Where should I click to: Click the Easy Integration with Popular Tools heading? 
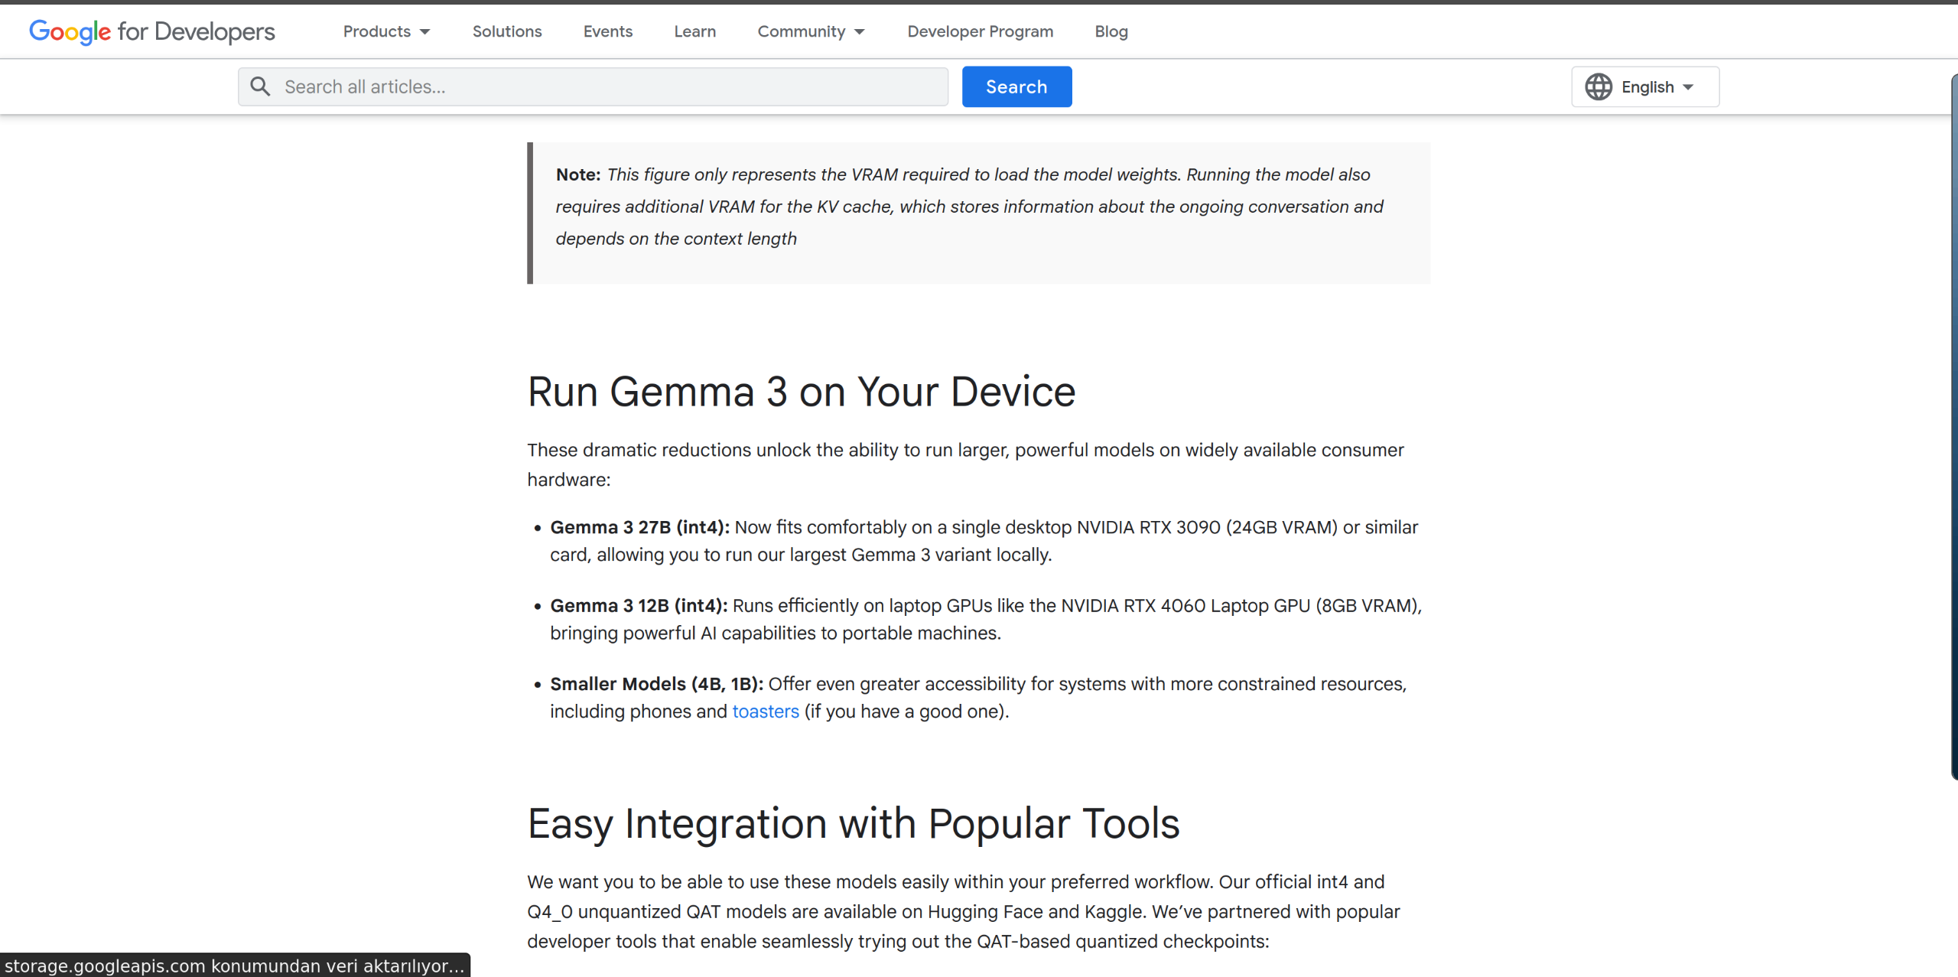[853, 824]
